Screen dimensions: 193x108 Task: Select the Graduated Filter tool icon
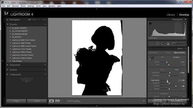click(168, 43)
